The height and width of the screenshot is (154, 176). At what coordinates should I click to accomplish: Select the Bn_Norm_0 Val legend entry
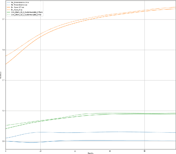click(17, 10)
